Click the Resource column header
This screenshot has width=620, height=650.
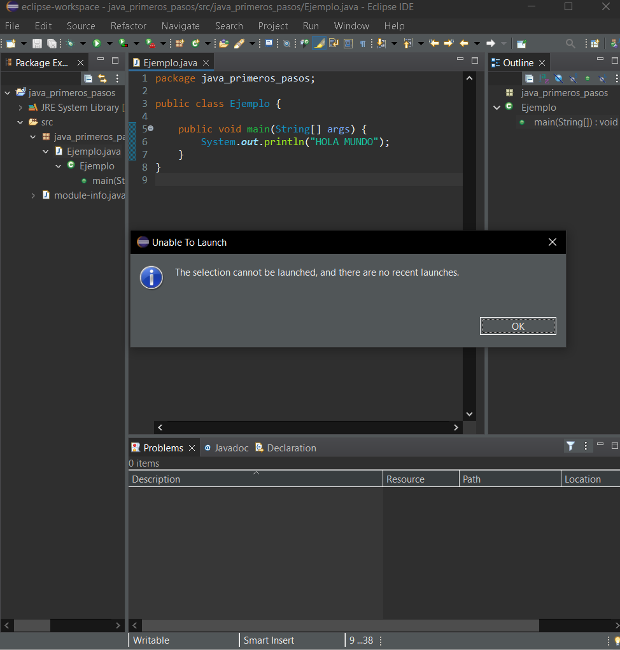421,479
